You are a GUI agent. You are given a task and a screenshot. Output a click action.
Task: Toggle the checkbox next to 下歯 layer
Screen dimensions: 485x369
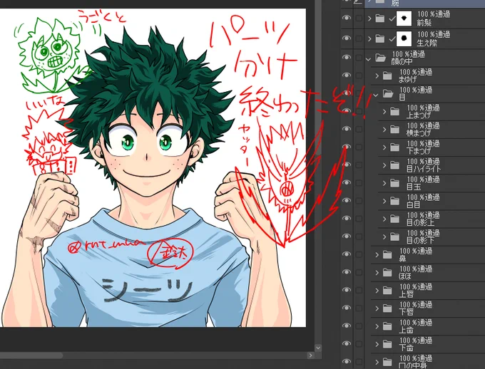(x=359, y=344)
